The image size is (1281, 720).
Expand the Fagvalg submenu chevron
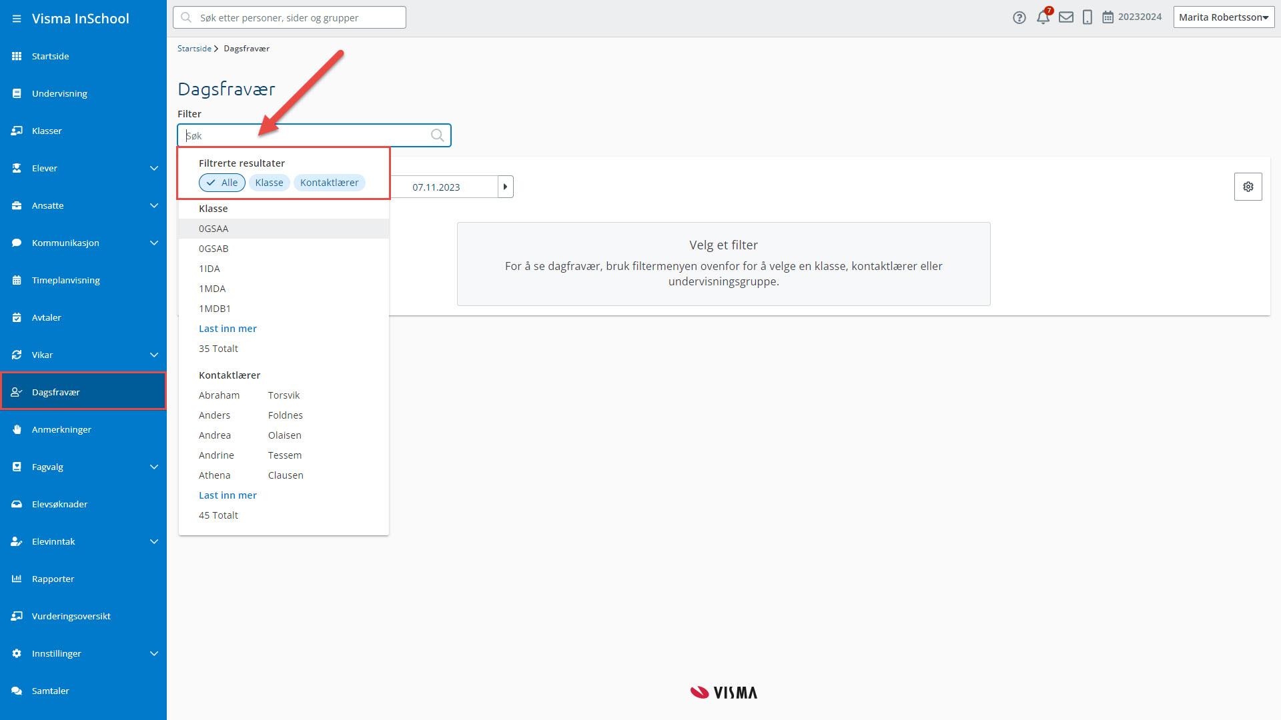[x=154, y=467]
